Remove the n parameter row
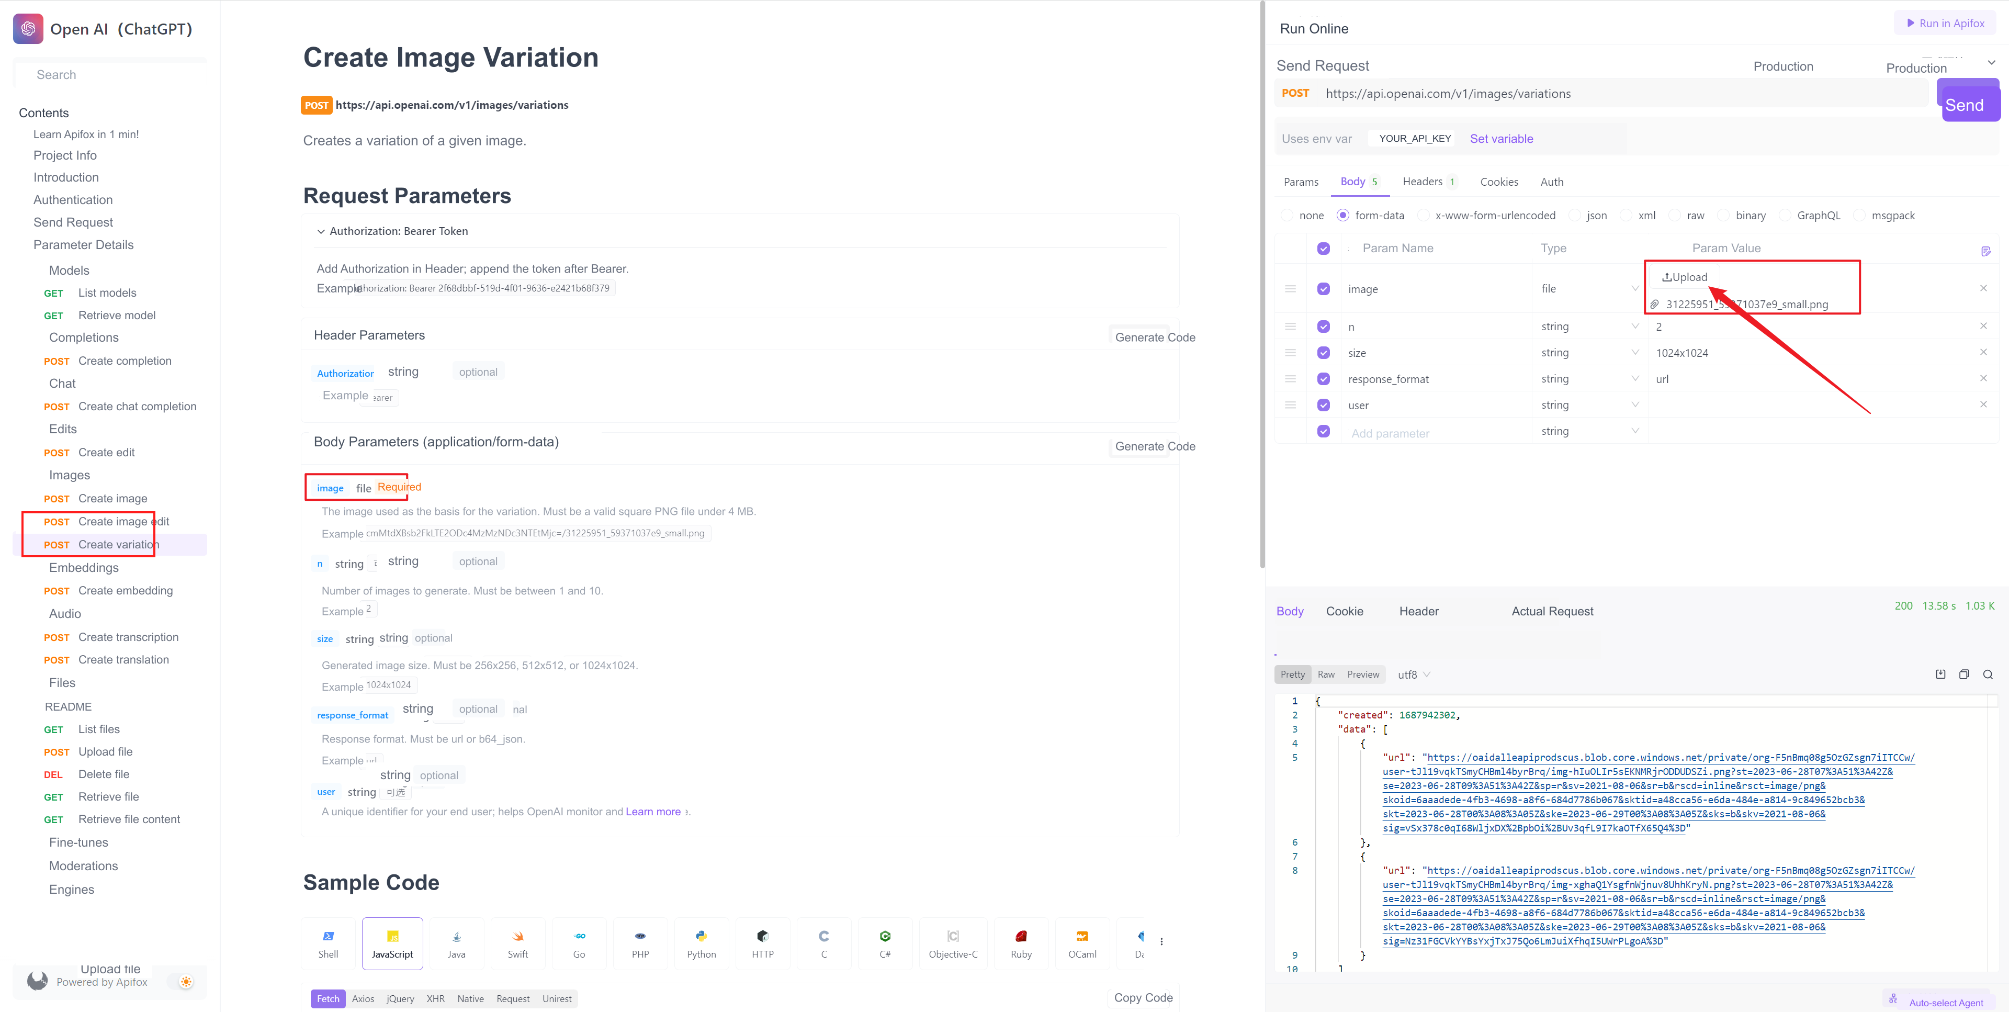2009x1012 pixels. pyautogui.click(x=1983, y=325)
